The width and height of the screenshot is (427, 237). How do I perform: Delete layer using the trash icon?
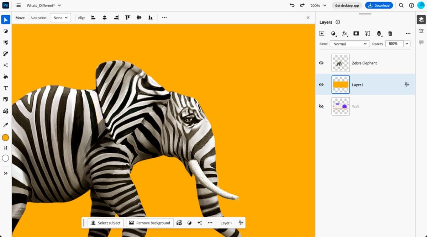390,33
